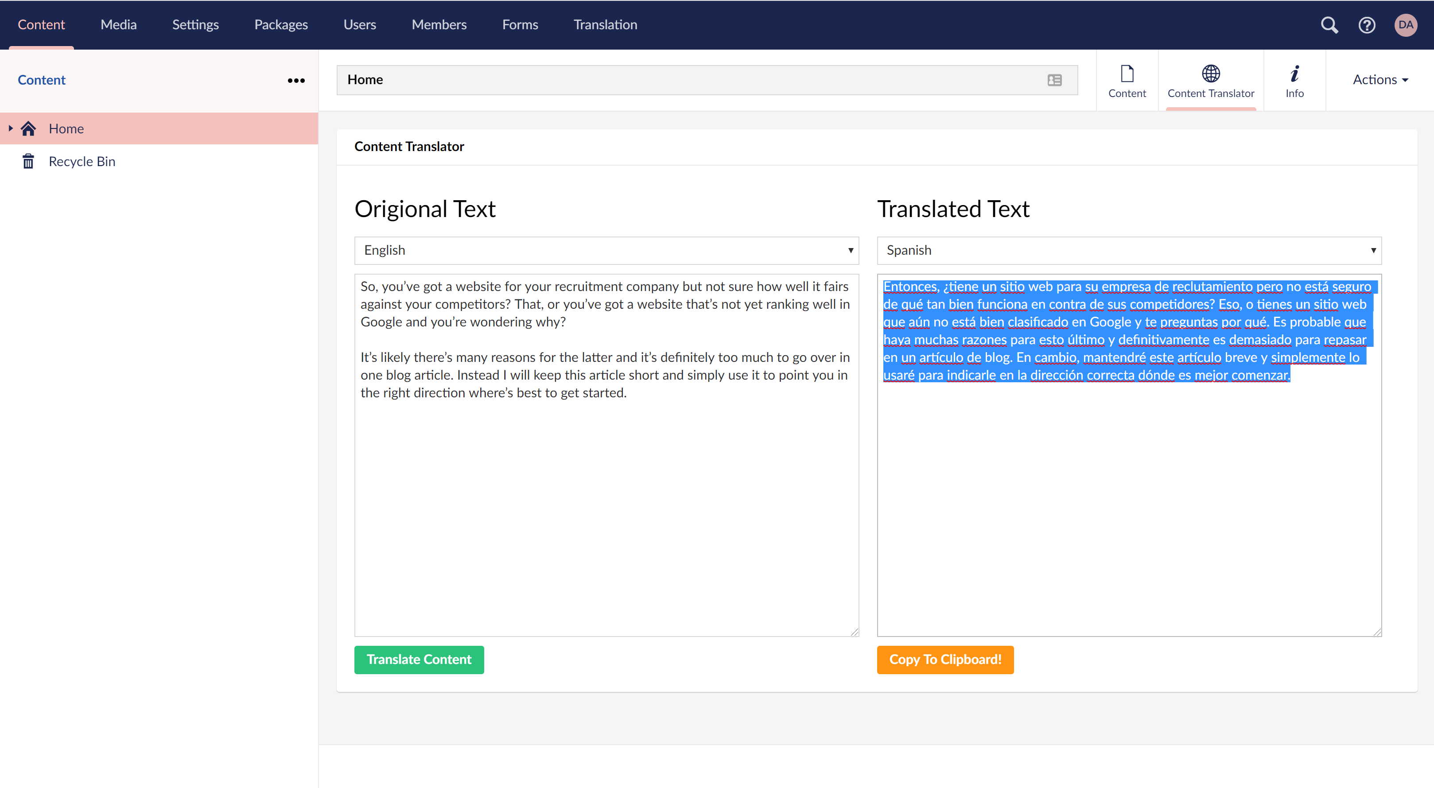1434x788 pixels.
Task: Open the Content section options ellipsis
Action: point(296,81)
